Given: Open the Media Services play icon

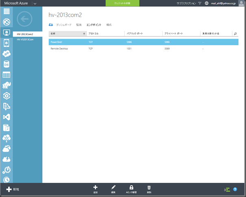Looking at the screenshot, I should pos(7,96).
